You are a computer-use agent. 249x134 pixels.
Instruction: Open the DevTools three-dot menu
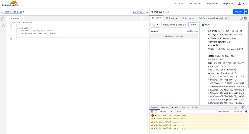point(247,107)
